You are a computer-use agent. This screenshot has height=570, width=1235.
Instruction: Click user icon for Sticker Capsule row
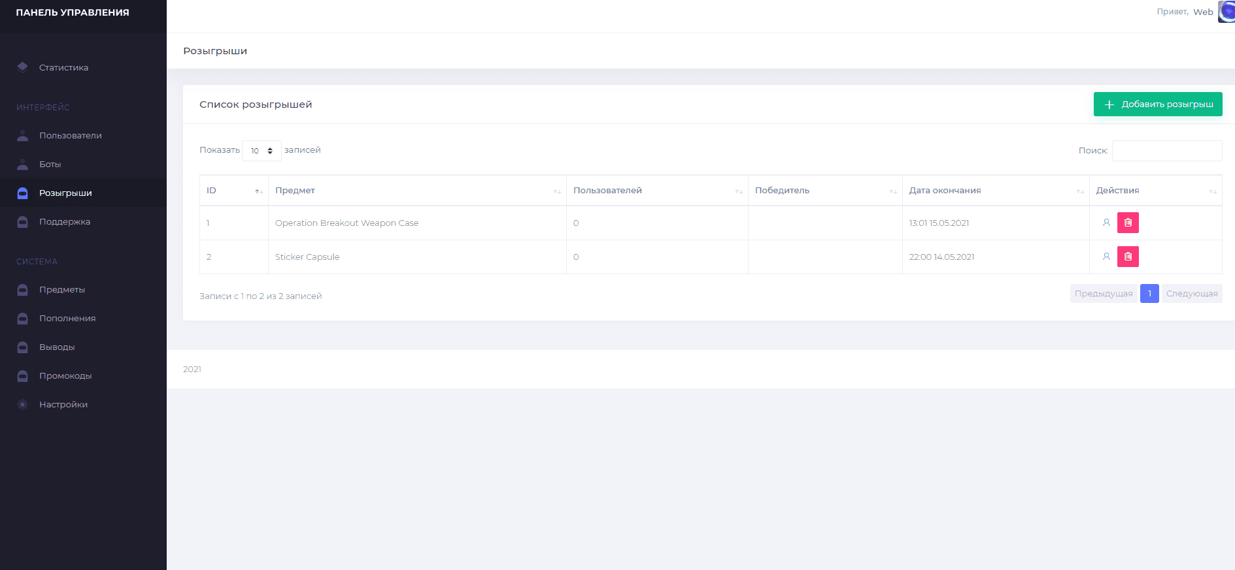coord(1106,257)
